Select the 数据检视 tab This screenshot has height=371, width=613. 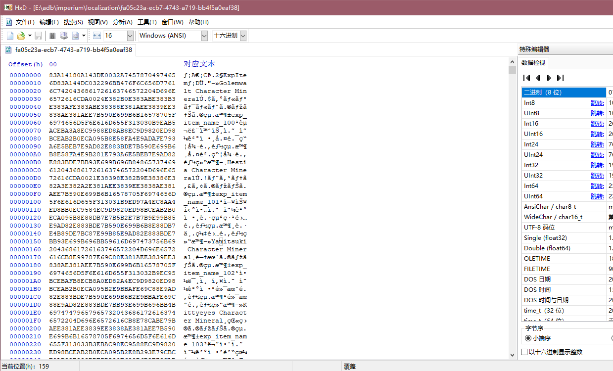click(x=533, y=63)
